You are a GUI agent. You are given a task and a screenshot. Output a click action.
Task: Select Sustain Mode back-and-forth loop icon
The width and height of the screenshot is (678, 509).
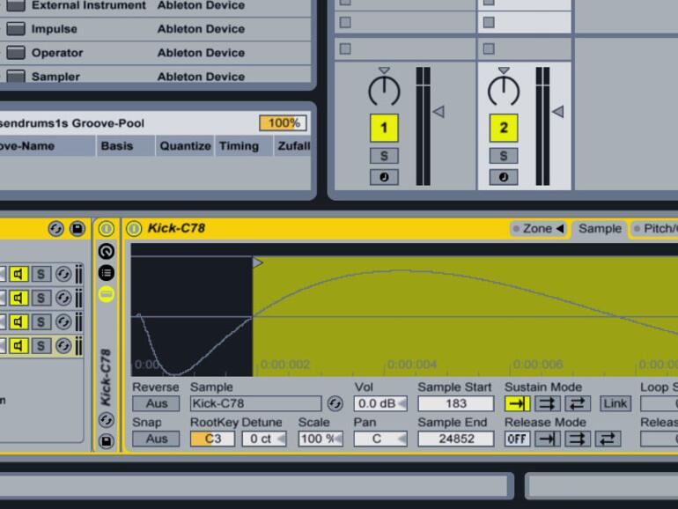pos(578,404)
